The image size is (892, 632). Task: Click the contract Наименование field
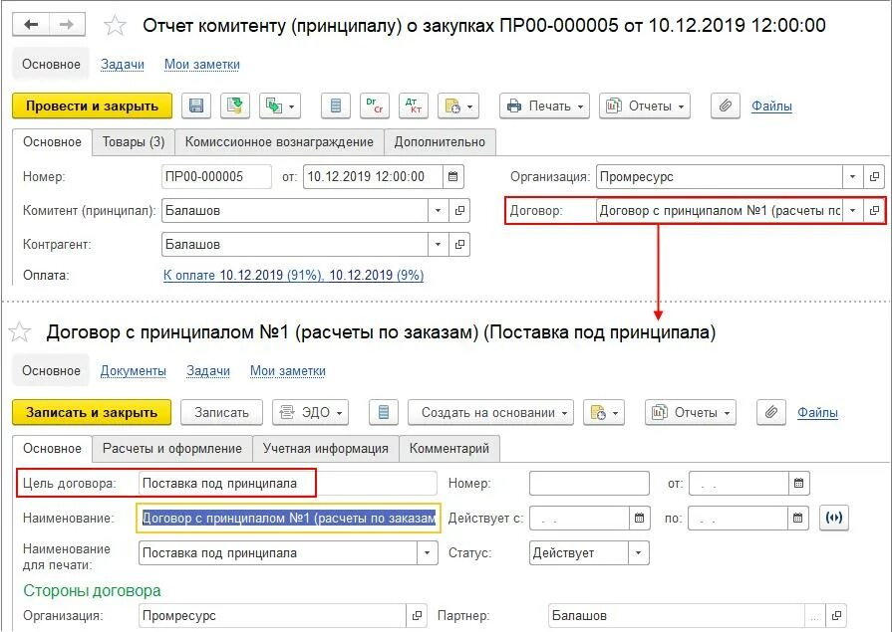click(288, 519)
